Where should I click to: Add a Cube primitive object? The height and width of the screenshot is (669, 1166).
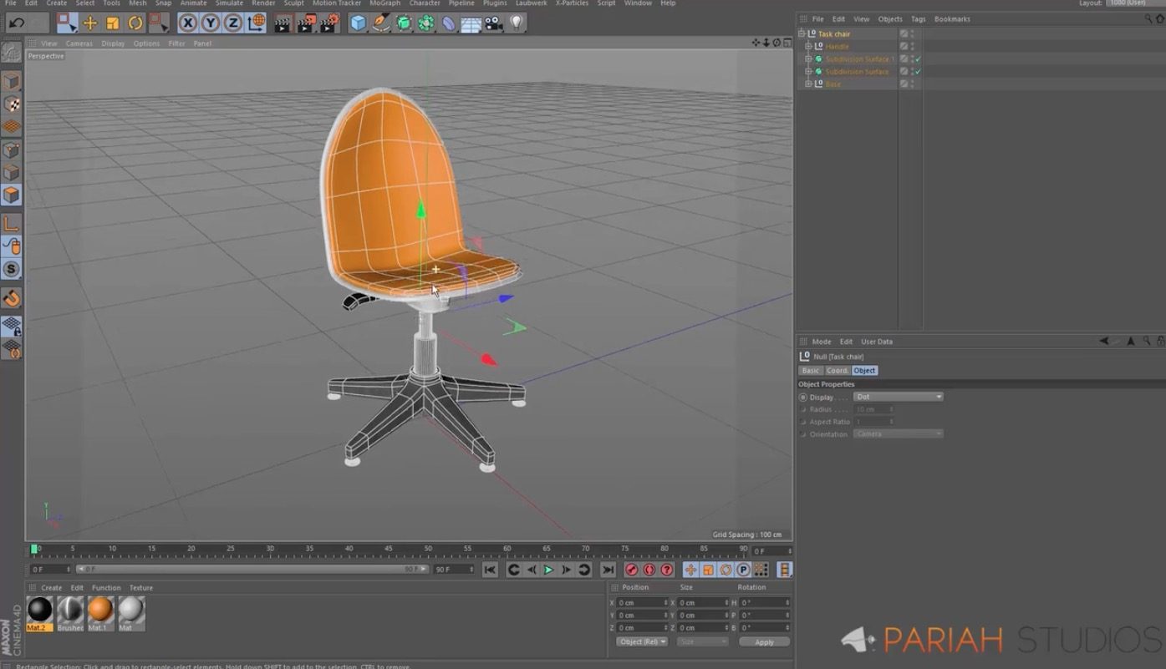pyautogui.click(x=358, y=23)
